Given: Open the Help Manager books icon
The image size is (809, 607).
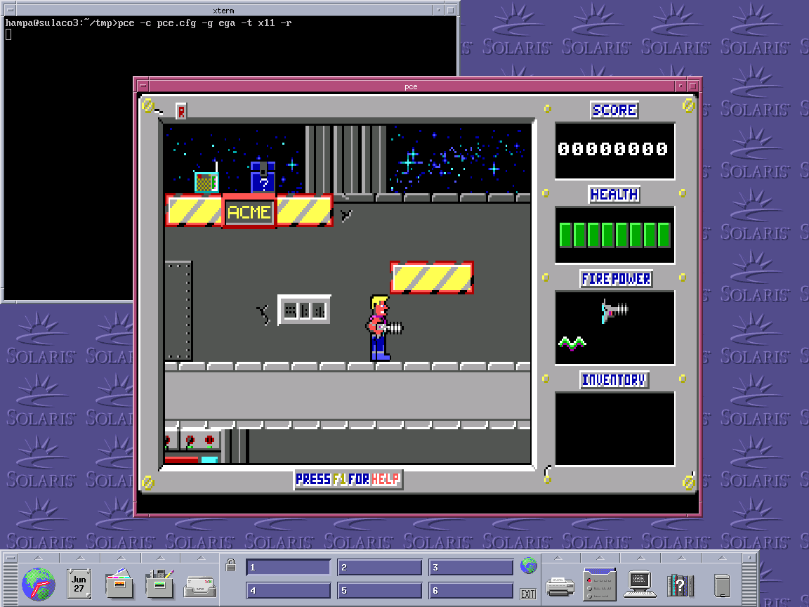Looking at the screenshot, I should [680, 585].
